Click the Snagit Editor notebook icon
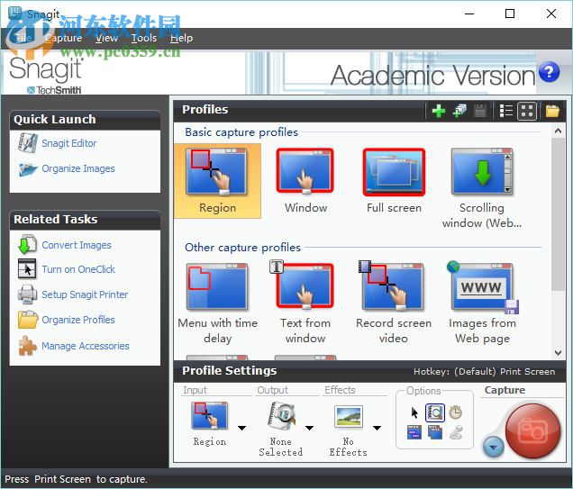 click(27, 143)
